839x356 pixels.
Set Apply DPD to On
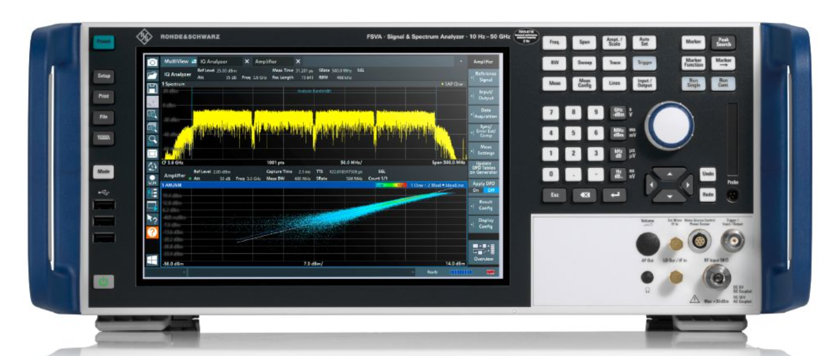tap(476, 190)
